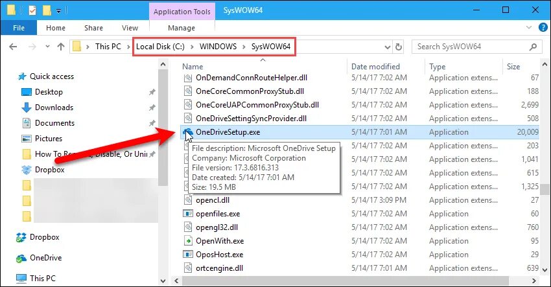This screenshot has width=551, height=287.
Task: Click the horizontal scrollbar left arrow
Action: [176, 281]
